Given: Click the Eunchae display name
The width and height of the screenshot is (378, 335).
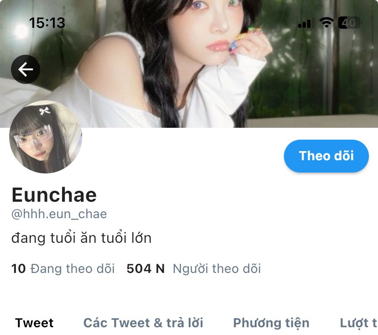Looking at the screenshot, I should (54, 195).
